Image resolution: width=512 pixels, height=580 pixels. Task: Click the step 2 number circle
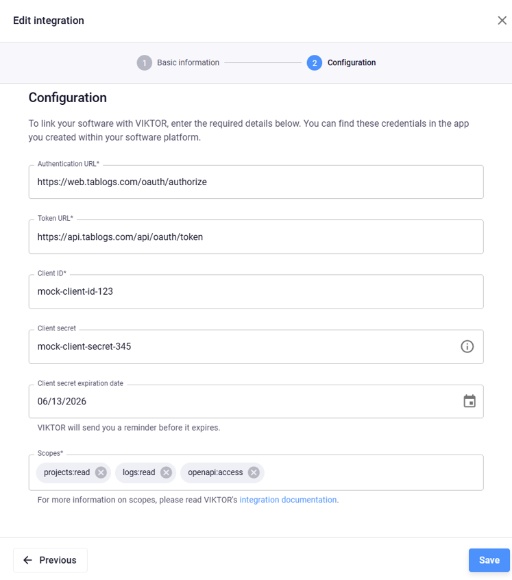pyautogui.click(x=314, y=62)
